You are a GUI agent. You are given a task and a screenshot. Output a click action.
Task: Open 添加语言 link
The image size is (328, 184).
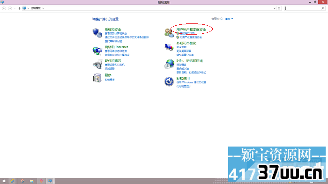(181, 65)
